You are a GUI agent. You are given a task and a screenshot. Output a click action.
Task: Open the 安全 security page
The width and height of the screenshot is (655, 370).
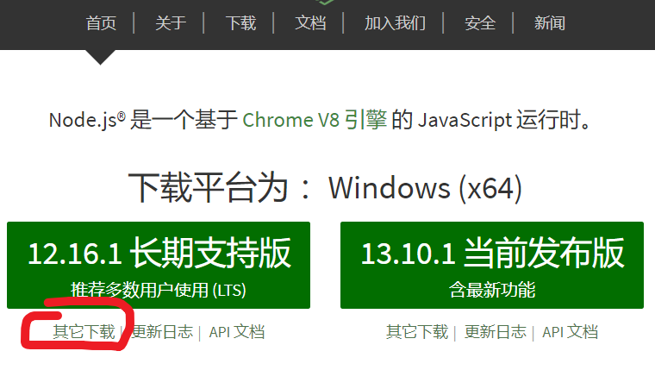tap(480, 23)
